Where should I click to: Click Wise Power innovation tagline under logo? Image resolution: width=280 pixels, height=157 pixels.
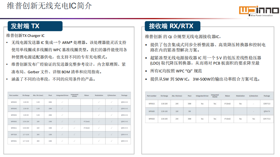pyautogui.click(x=262, y=15)
